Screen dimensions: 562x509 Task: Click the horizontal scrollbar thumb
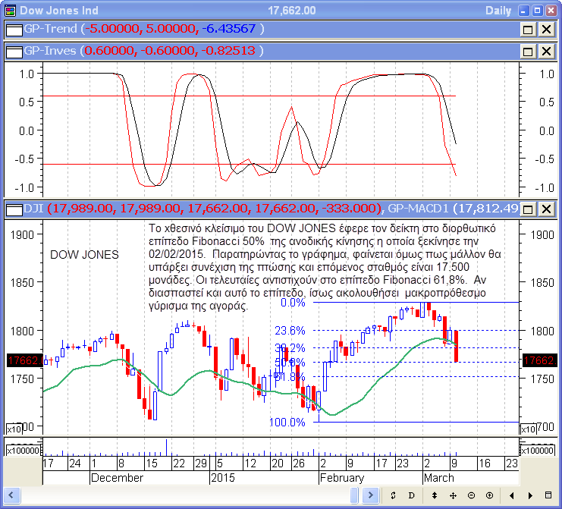tap(354, 495)
